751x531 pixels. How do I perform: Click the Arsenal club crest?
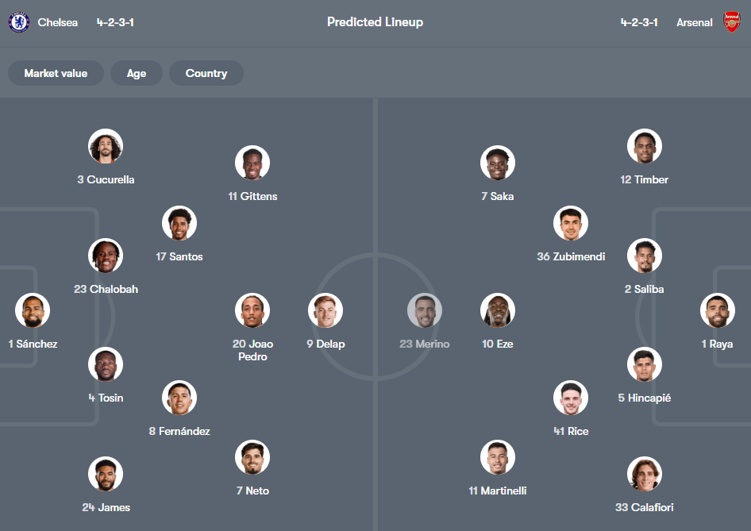pyautogui.click(x=732, y=22)
